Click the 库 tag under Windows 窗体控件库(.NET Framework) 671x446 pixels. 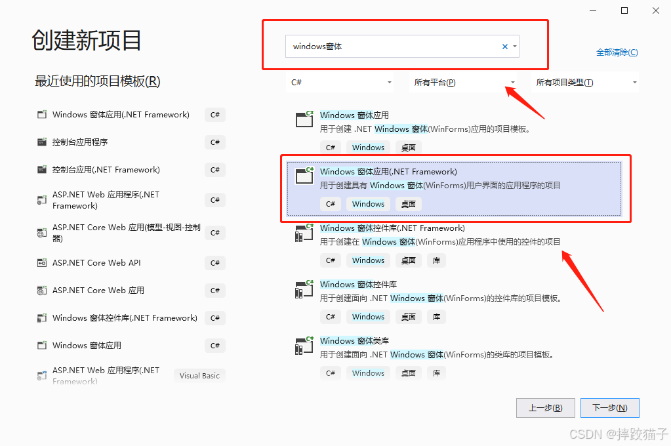(436, 260)
